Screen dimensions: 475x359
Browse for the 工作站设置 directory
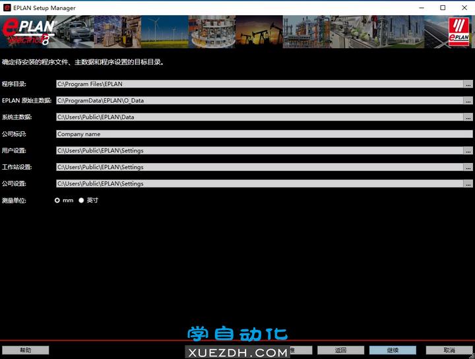(x=468, y=167)
